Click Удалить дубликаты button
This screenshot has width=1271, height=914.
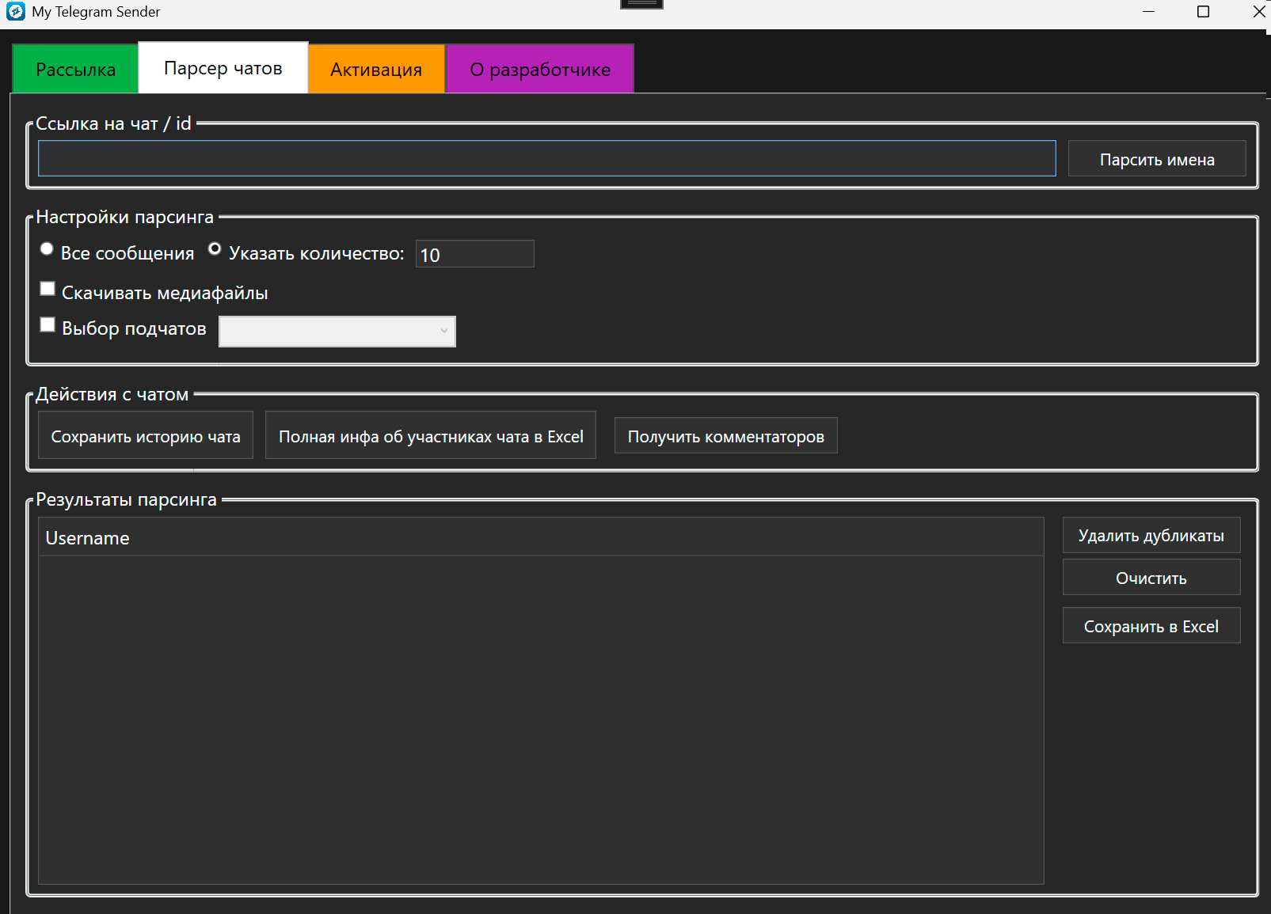click(1151, 536)
